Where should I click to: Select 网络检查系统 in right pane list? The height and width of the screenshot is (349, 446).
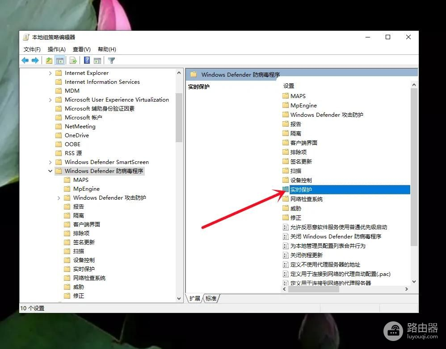tap(306, 199)
